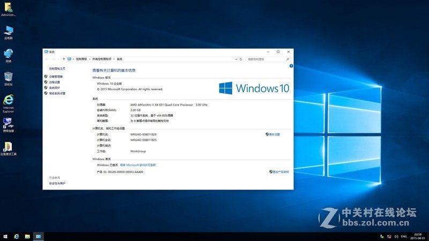This screenshot has width=429, height=241.
Task: Select the System window taskbar button
Action: [38, 237]
